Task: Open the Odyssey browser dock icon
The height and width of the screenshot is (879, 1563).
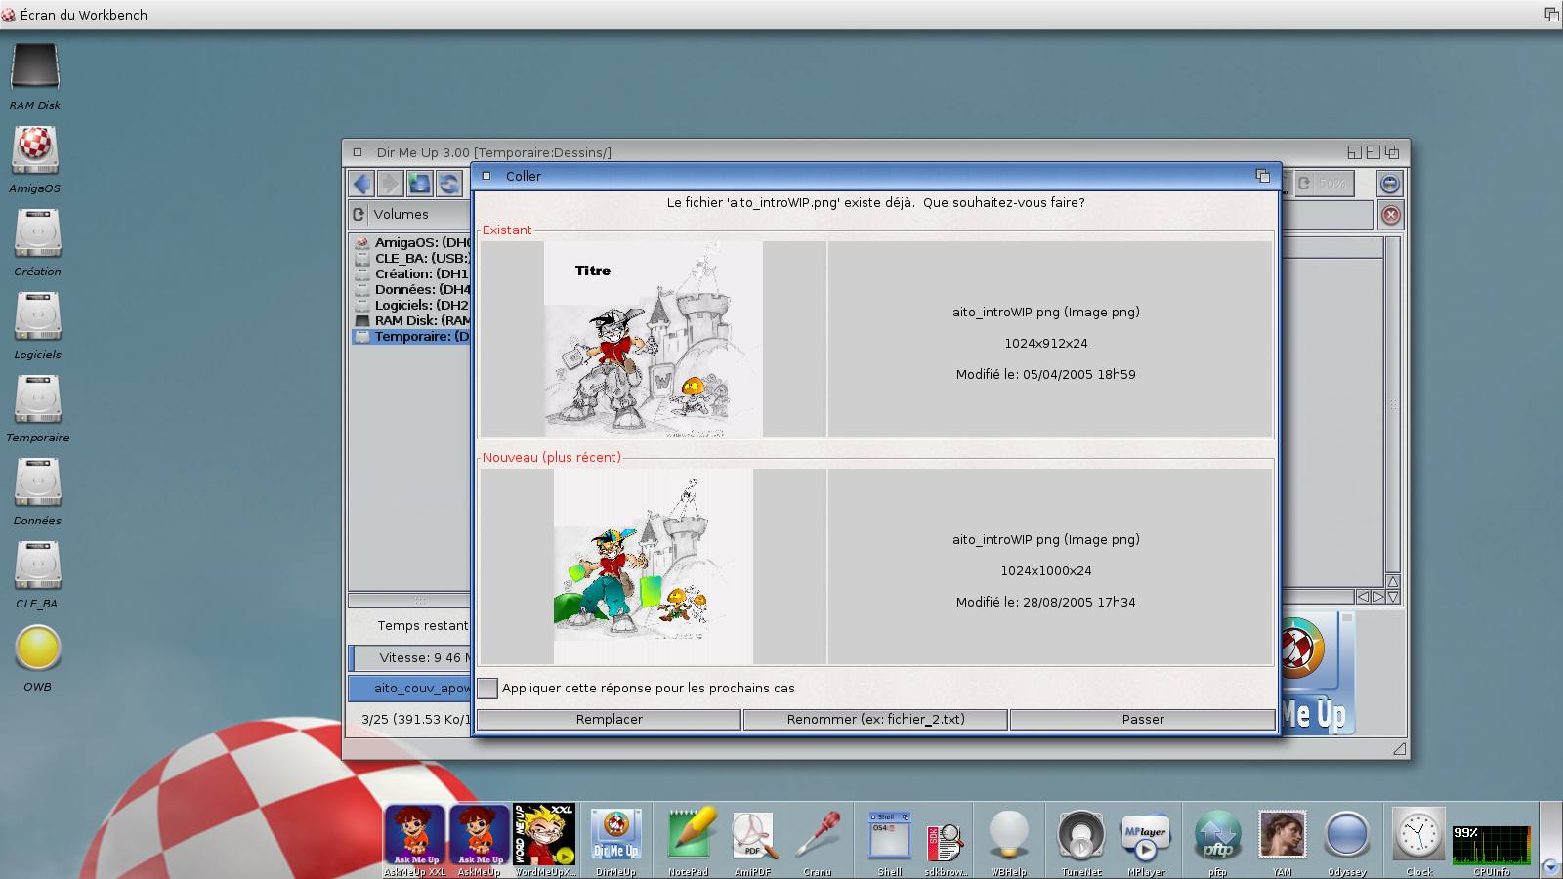Action: coord(1346,837)
